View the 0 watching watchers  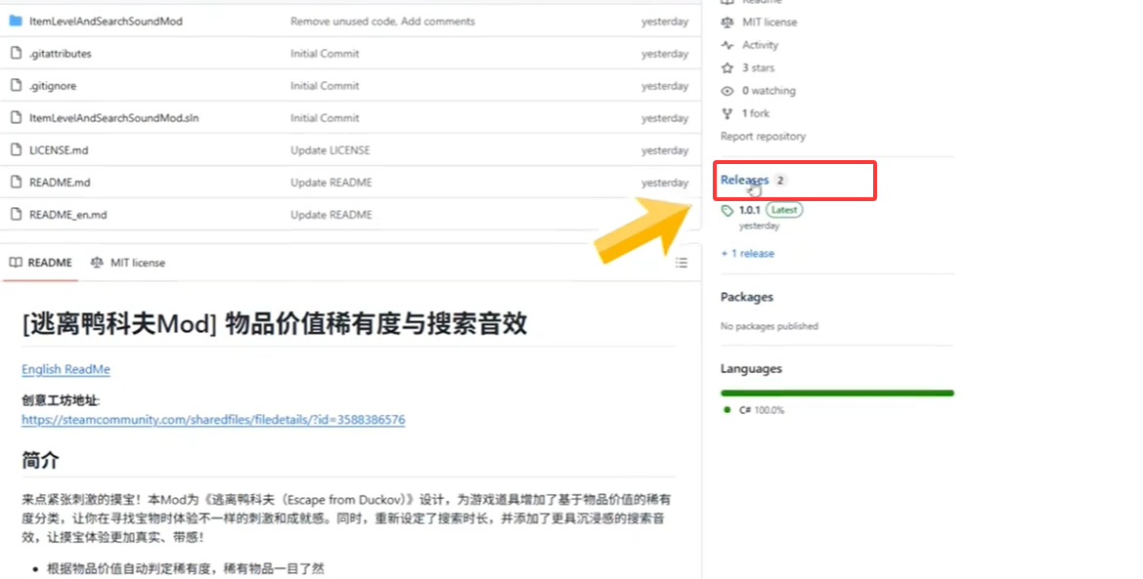(x=769, y=91)
